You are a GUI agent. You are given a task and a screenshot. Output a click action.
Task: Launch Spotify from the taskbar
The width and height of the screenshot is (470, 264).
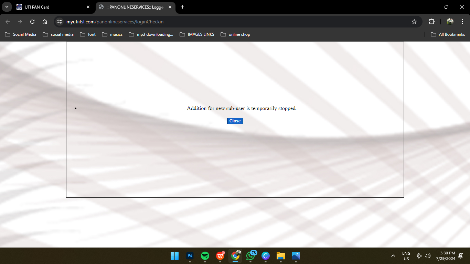[205, 256]
